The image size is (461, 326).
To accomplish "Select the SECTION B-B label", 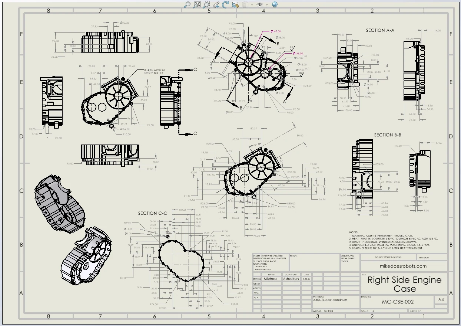I will (388, 135).
